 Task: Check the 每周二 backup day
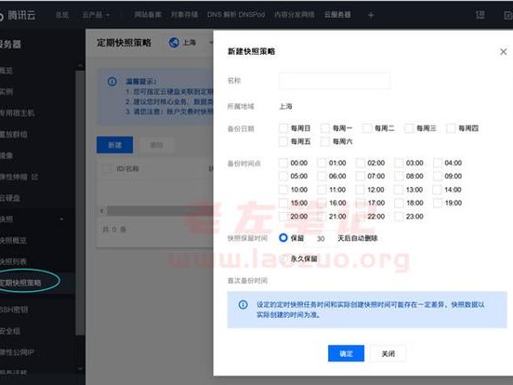(x=367, y=128)
